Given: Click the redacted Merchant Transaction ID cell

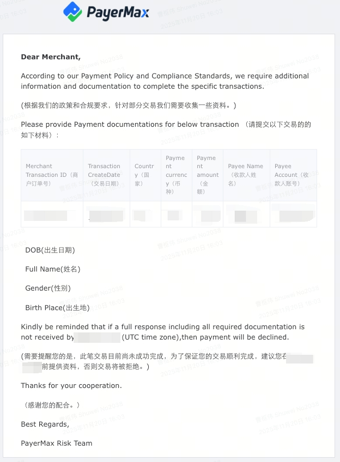Looking at the screenshot, I should 46,215.
